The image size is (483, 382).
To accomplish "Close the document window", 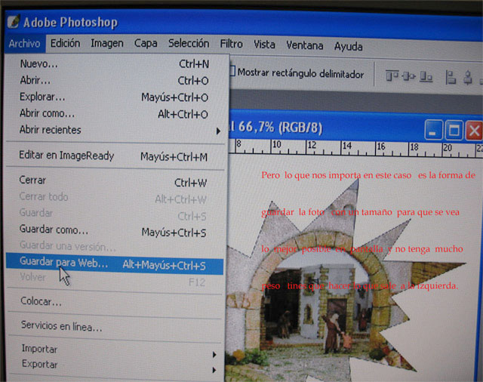I will coord(474,131).
